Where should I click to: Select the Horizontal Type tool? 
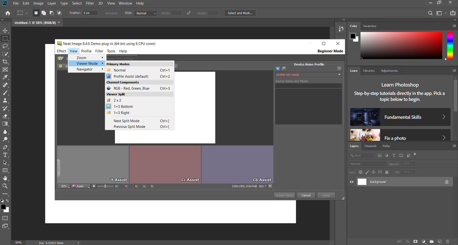[5, 155]
